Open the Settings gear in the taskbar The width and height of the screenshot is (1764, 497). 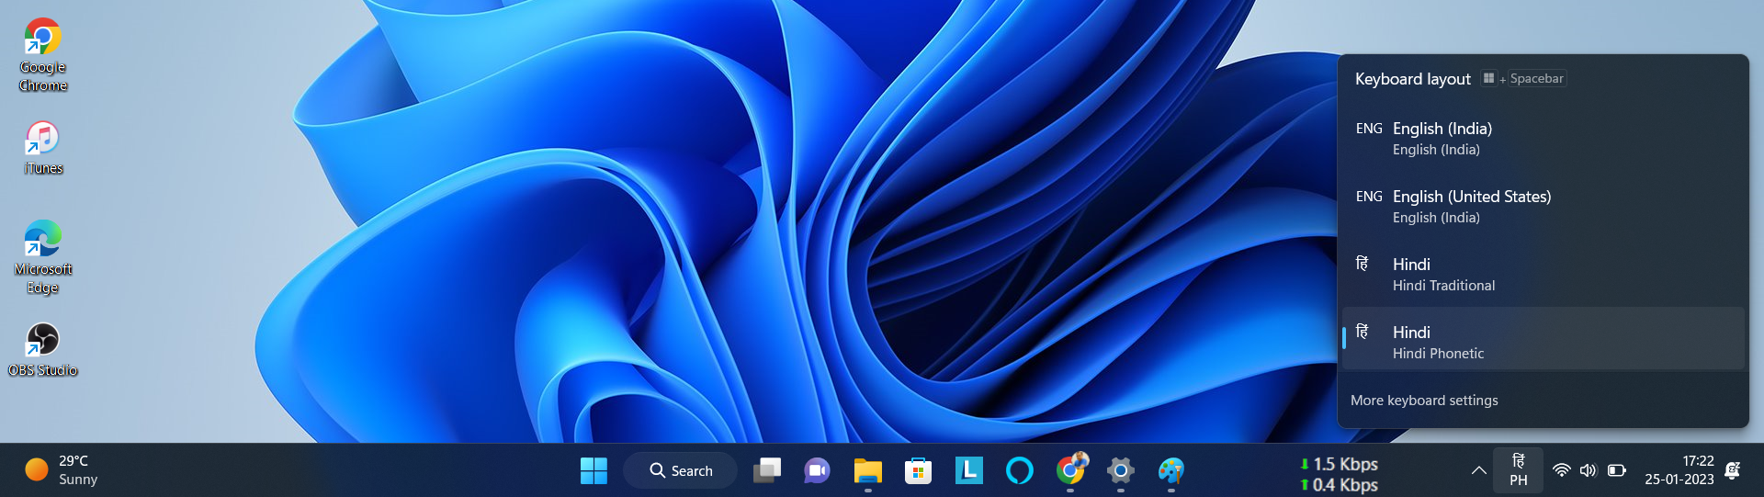(1120, 470)
